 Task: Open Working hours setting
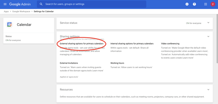pyautogui.click(x=117, y=63)
